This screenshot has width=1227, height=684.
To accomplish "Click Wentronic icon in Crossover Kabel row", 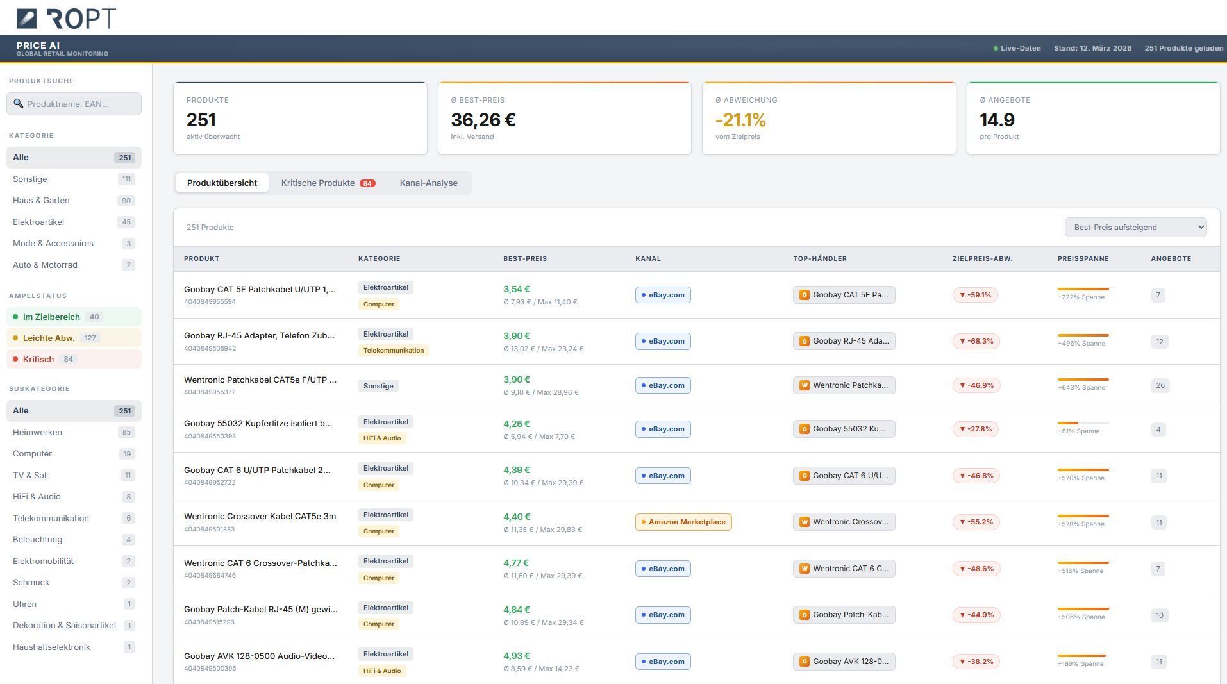I will click(x=804, y=522).
